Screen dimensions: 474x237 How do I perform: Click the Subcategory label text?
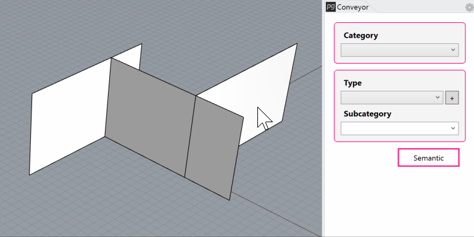[367, 114]
